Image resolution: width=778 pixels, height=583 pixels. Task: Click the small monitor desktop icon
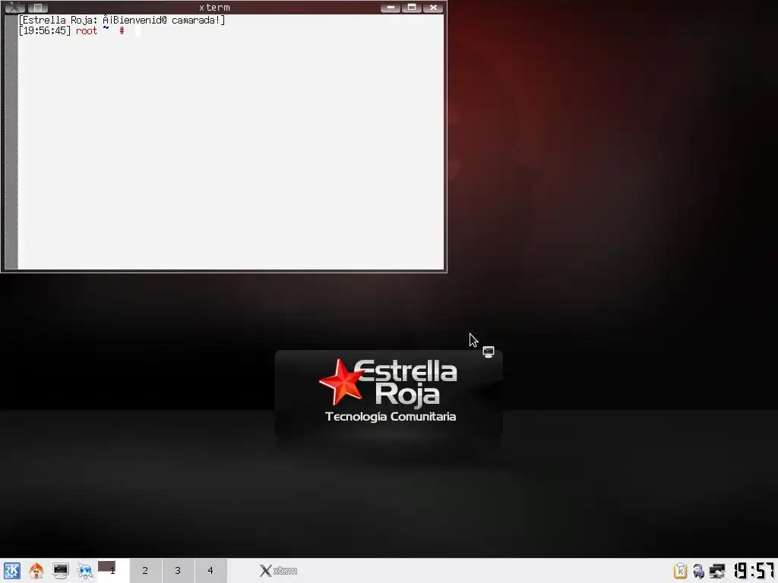point(489,352)
